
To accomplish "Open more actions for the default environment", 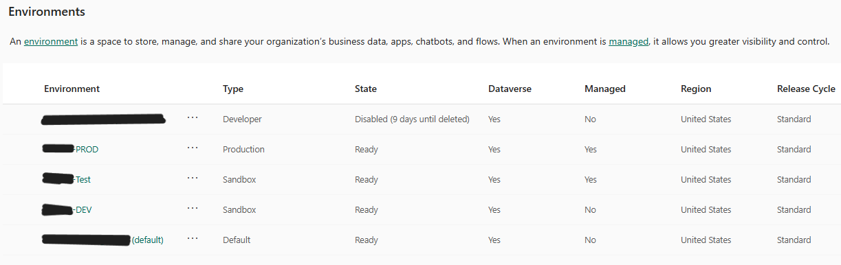I will pyautogui.click(x=193, y=239).
